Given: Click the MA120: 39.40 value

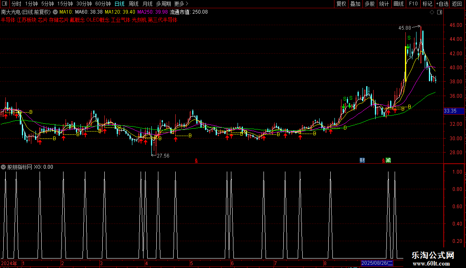Looking at the screenshot, I should tap(120, 12).
